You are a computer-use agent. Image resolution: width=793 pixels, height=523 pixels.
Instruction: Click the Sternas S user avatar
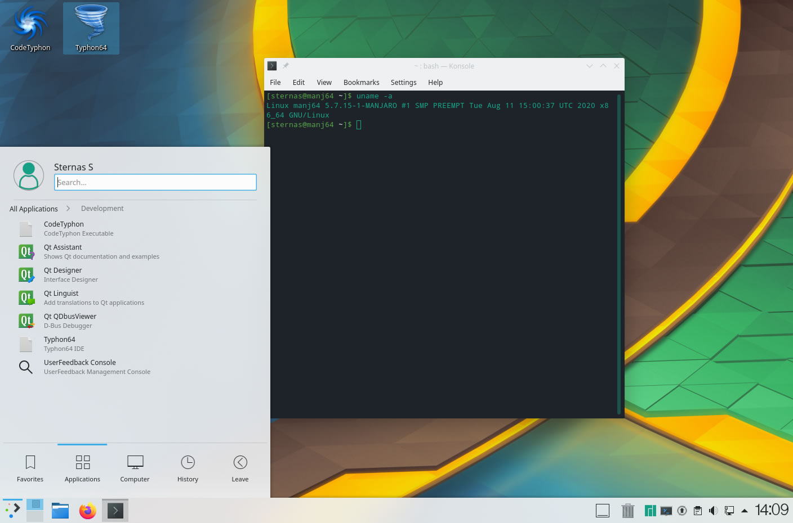29,175
